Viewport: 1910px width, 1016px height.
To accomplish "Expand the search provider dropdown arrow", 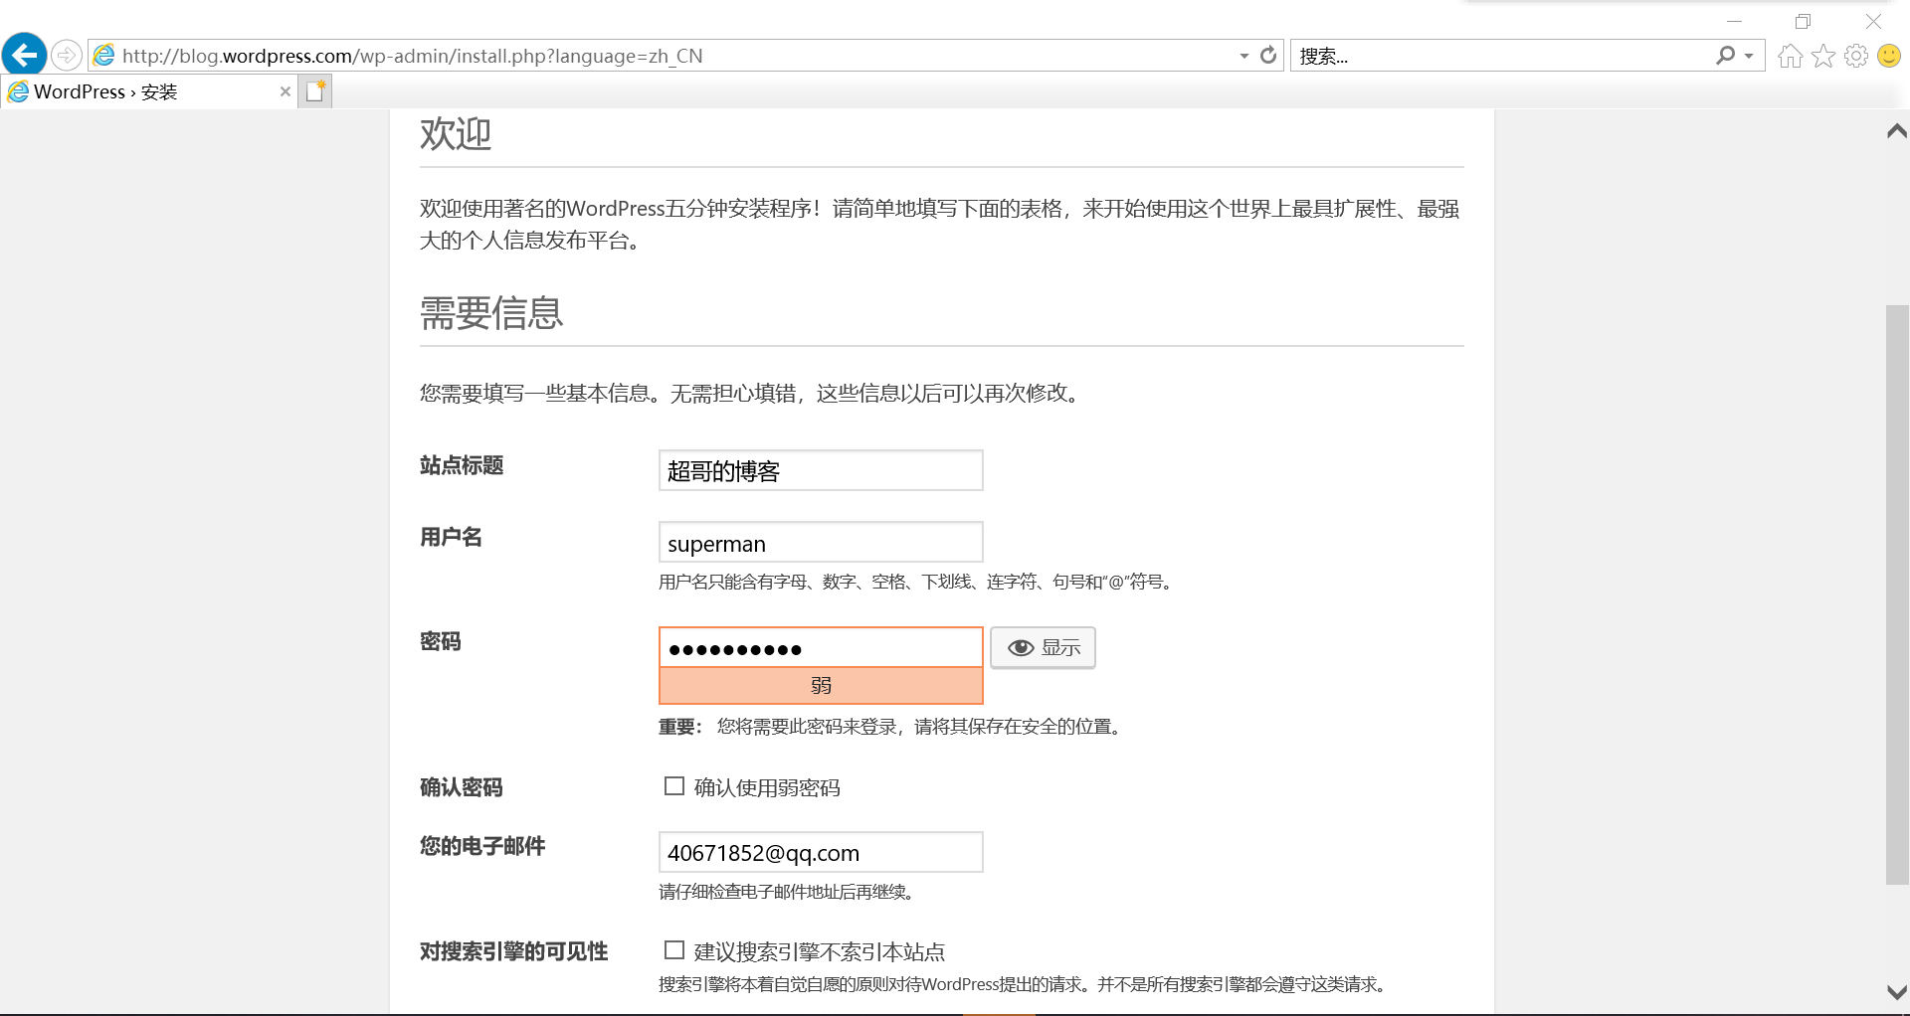I will [1749, 56].
